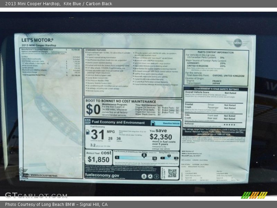This screenshot has height=208, width=277.
Task: Click the 'STANDARD FEATURES' heading
Action: point(96,50)
